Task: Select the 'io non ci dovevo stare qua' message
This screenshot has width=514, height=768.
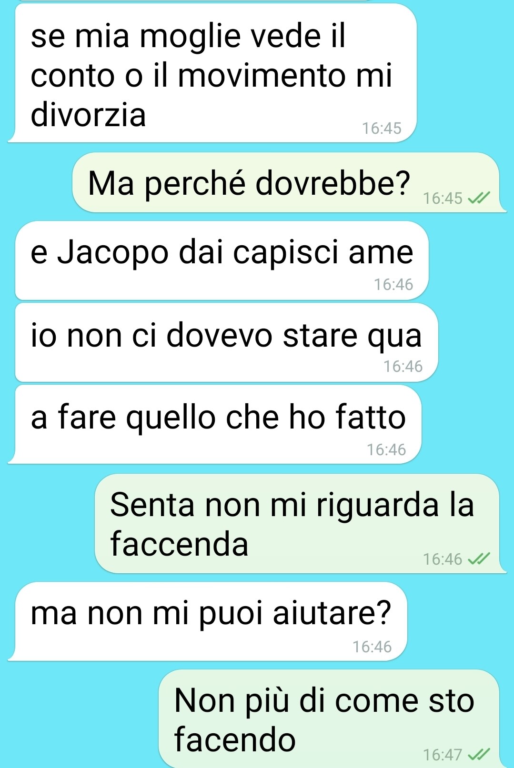Action: 227,342
